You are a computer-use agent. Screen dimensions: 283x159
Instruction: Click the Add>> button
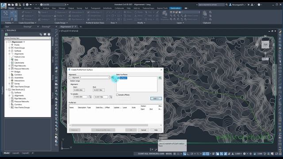[156, 98]
